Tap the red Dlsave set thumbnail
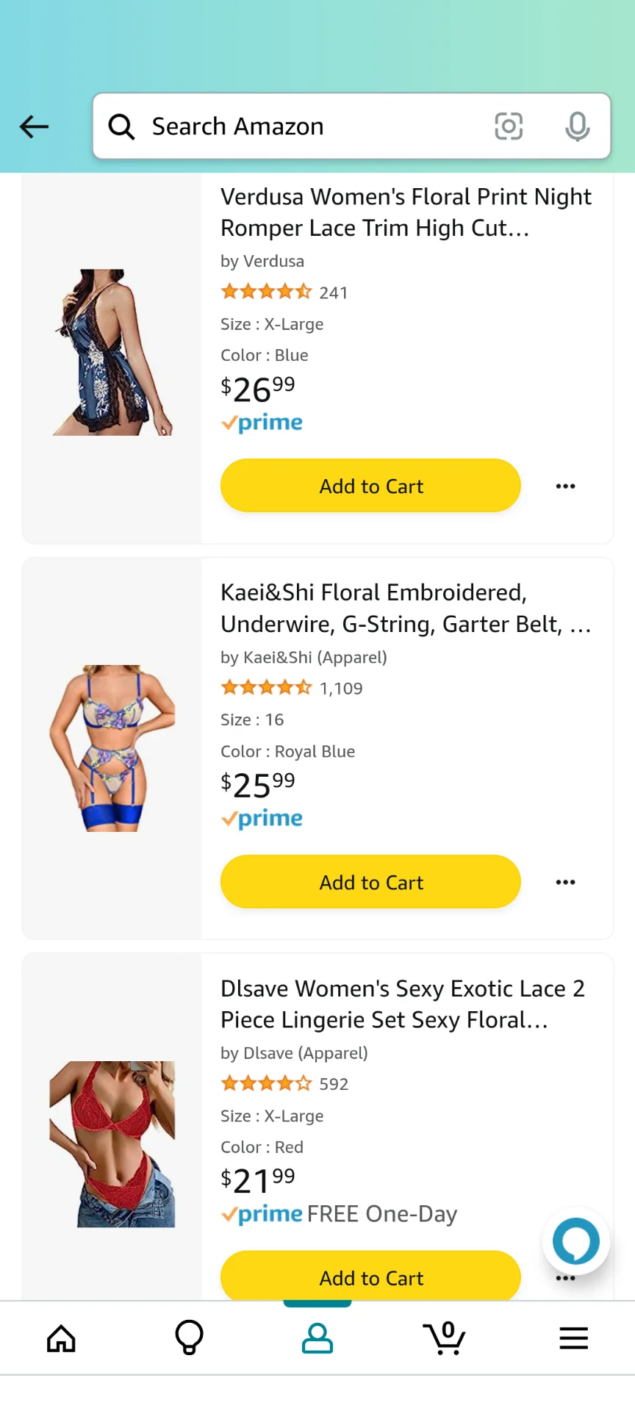This screenshot has width=635, height=1411. click(112, 1143)
